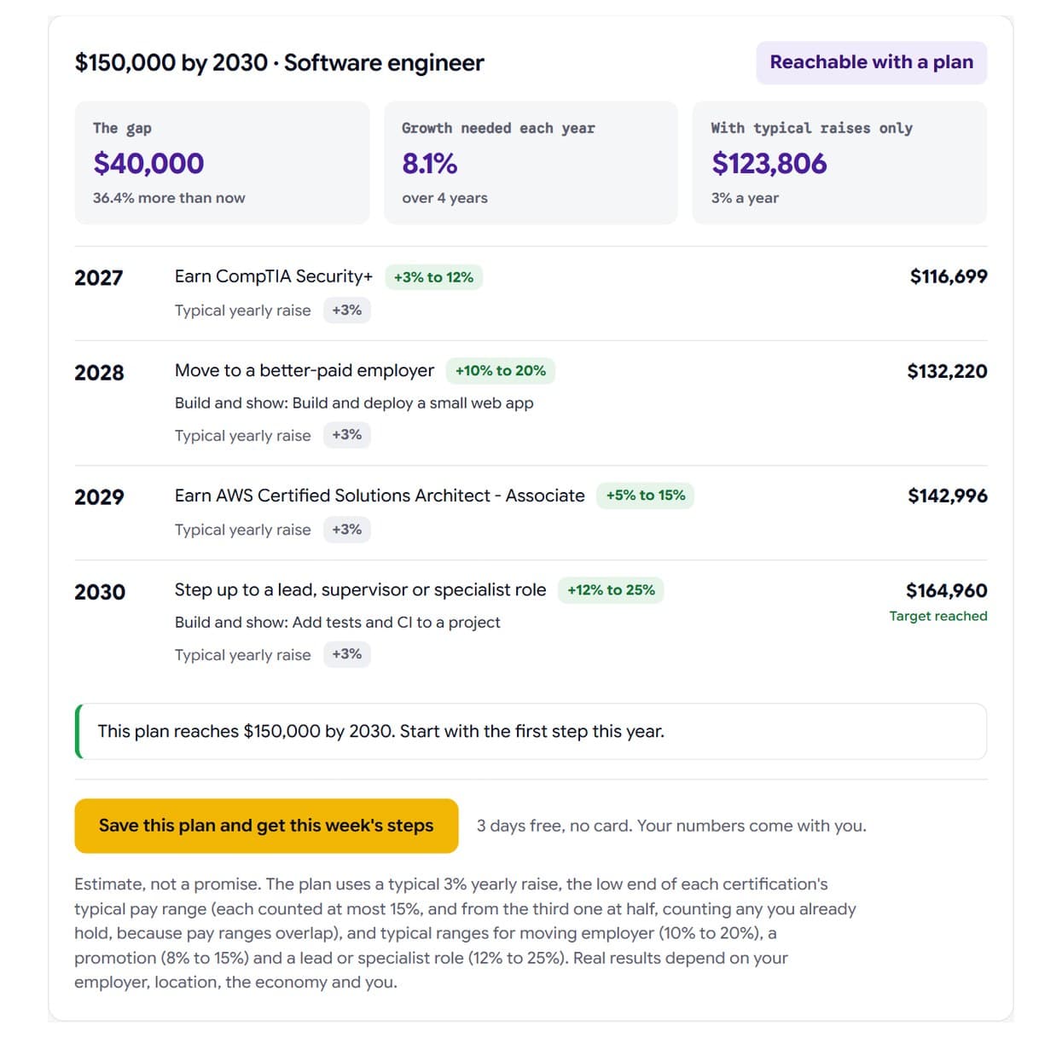Click Step up to a lead role step
This screenshot has width=1062, height=1038.
[360, 590]
